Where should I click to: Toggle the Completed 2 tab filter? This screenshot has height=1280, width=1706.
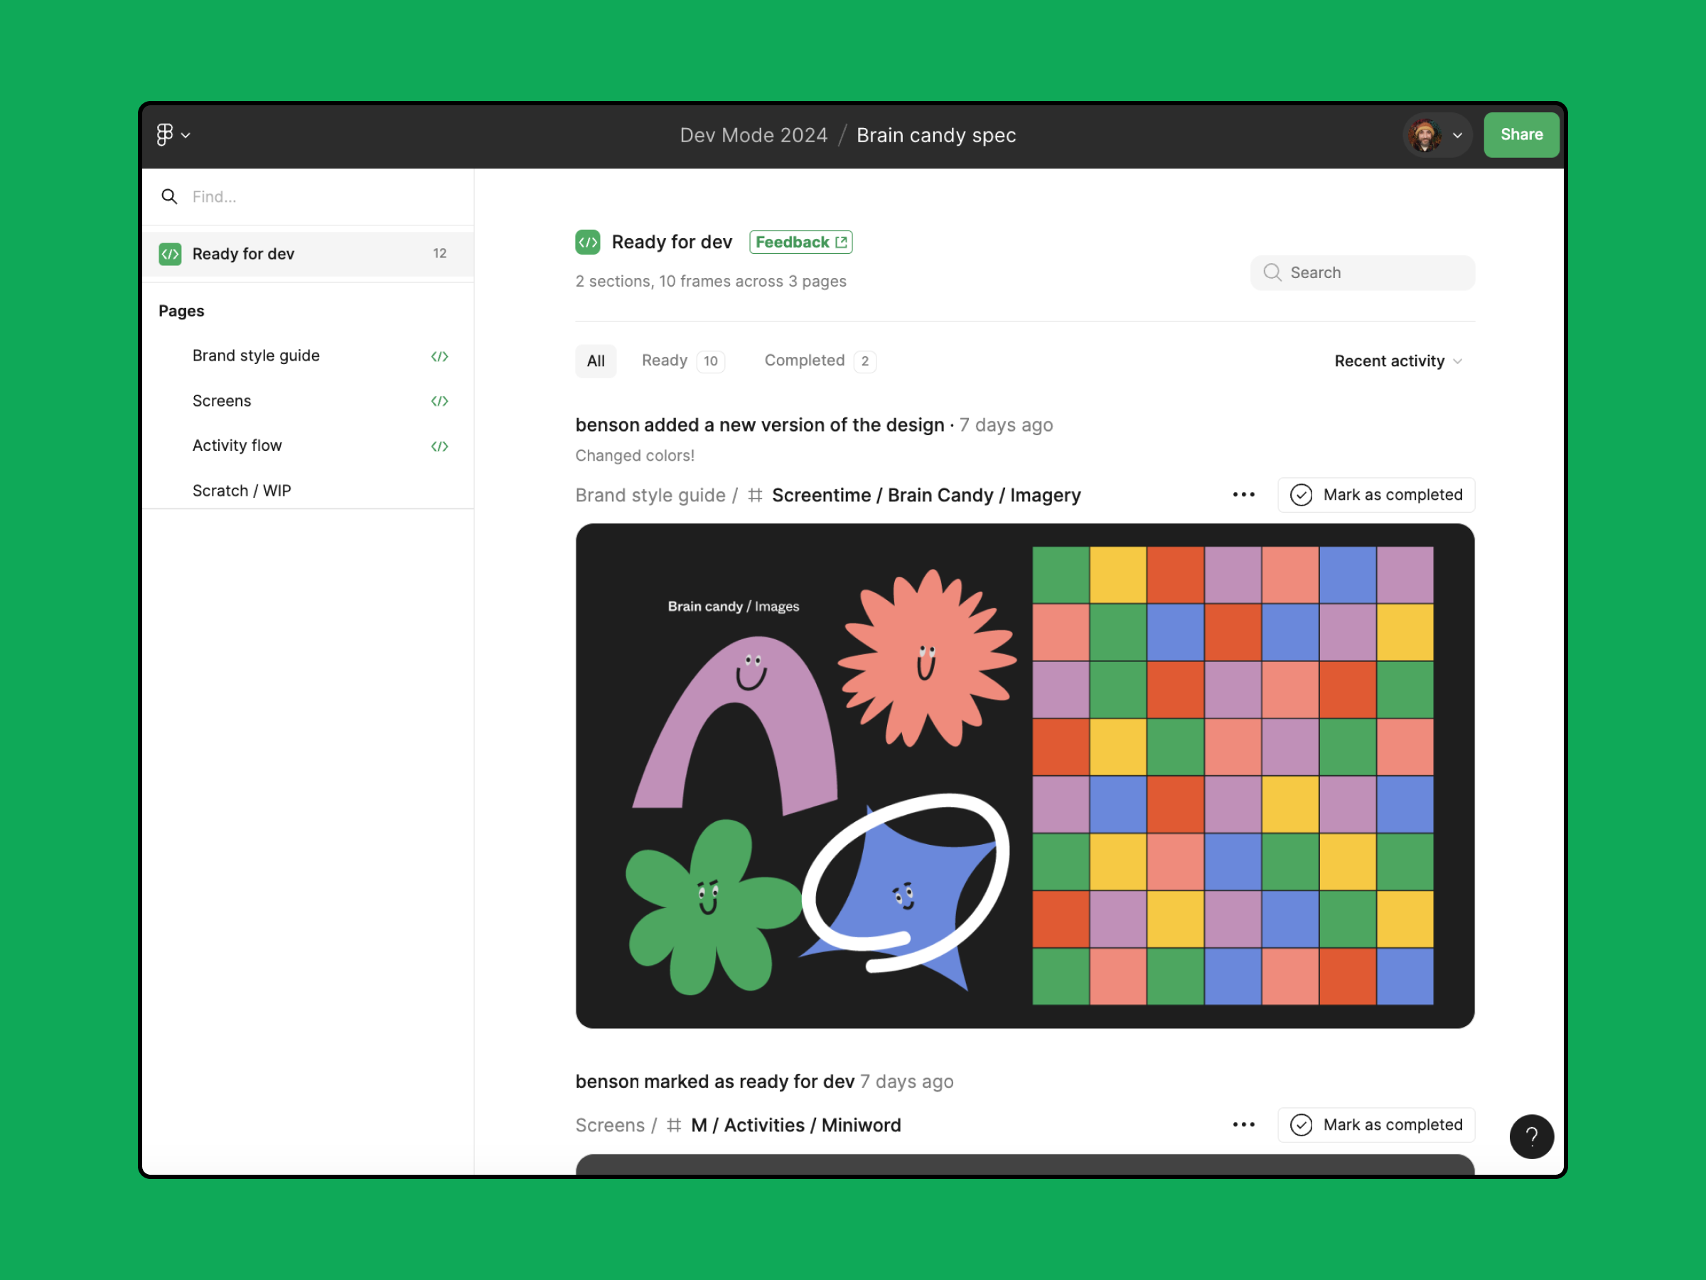pyautogui.click(x=817, y=361)
